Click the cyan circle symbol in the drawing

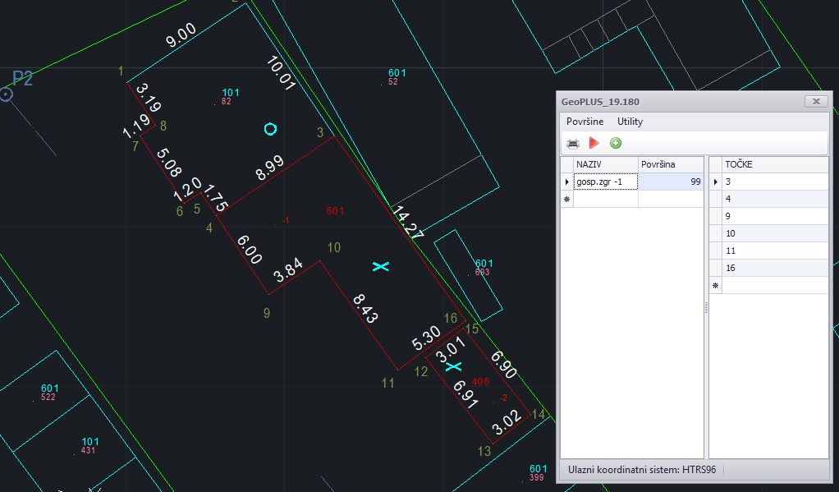[x=271, y=129]
